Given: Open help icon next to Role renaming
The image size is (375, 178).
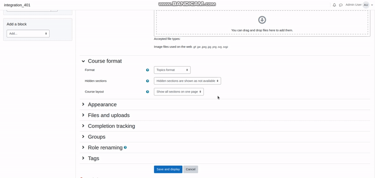Looking at the screenshot, I should tap(125, 147).
